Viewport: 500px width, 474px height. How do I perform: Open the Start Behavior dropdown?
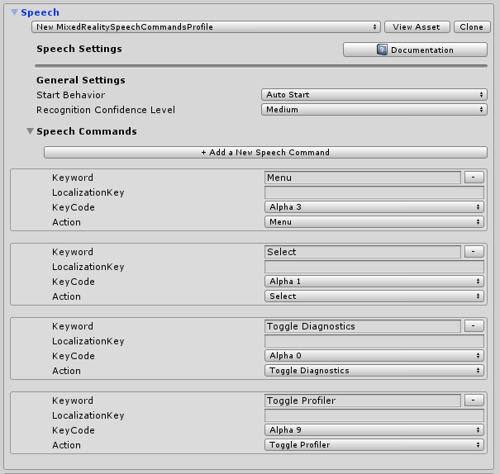pos(374,95)
